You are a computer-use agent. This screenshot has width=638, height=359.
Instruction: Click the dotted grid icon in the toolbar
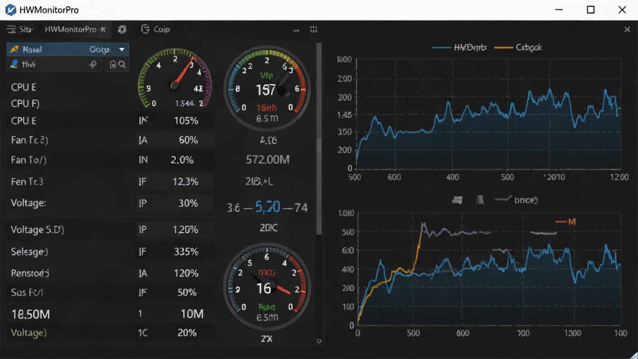(x=314, y=29)
